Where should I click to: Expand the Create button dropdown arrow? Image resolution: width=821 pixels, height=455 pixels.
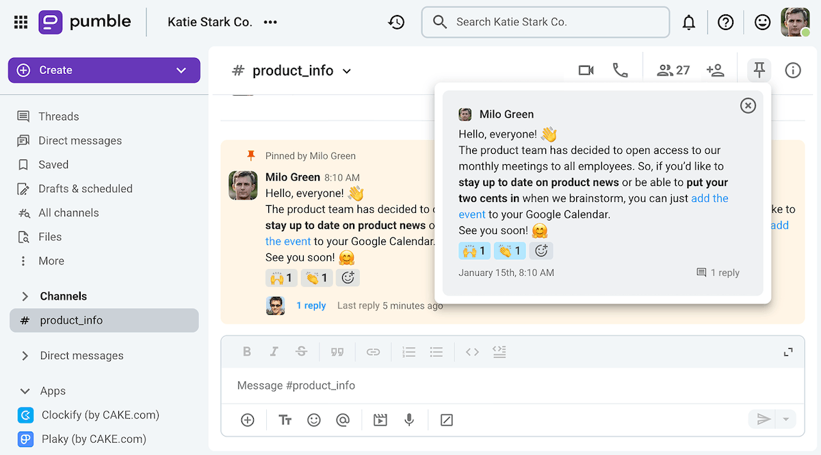point(181,70)
